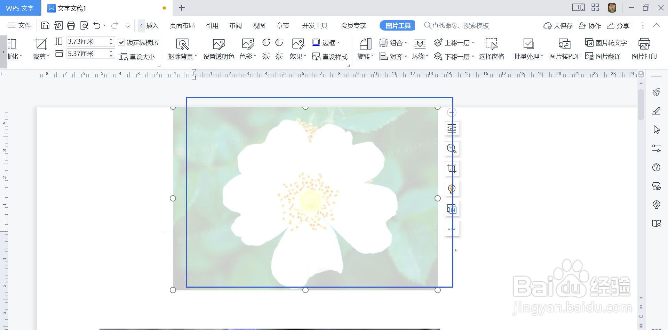The width and height of the screenshot is (668, 330).
Task: Click Picture to PDF (图片转PDF)
Action: (x=564, y=49)
